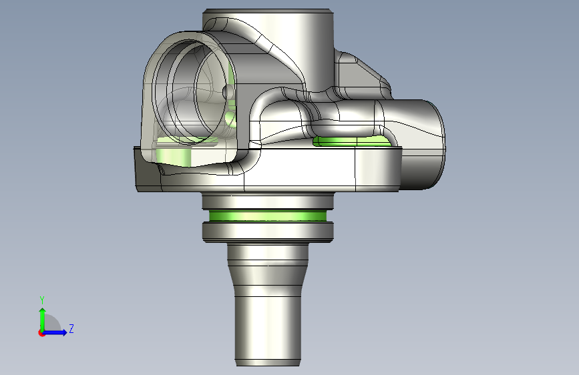Image resolution: width=579 pixels, height=375 pixels.
Task: Click the green Y axis arrow of the triad
Action: (43, 319)
